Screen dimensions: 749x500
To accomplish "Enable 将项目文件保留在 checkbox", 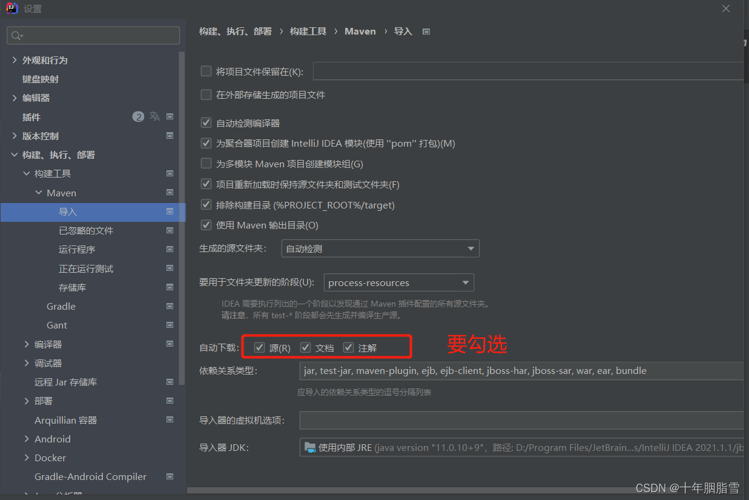I will pos(206,72).
